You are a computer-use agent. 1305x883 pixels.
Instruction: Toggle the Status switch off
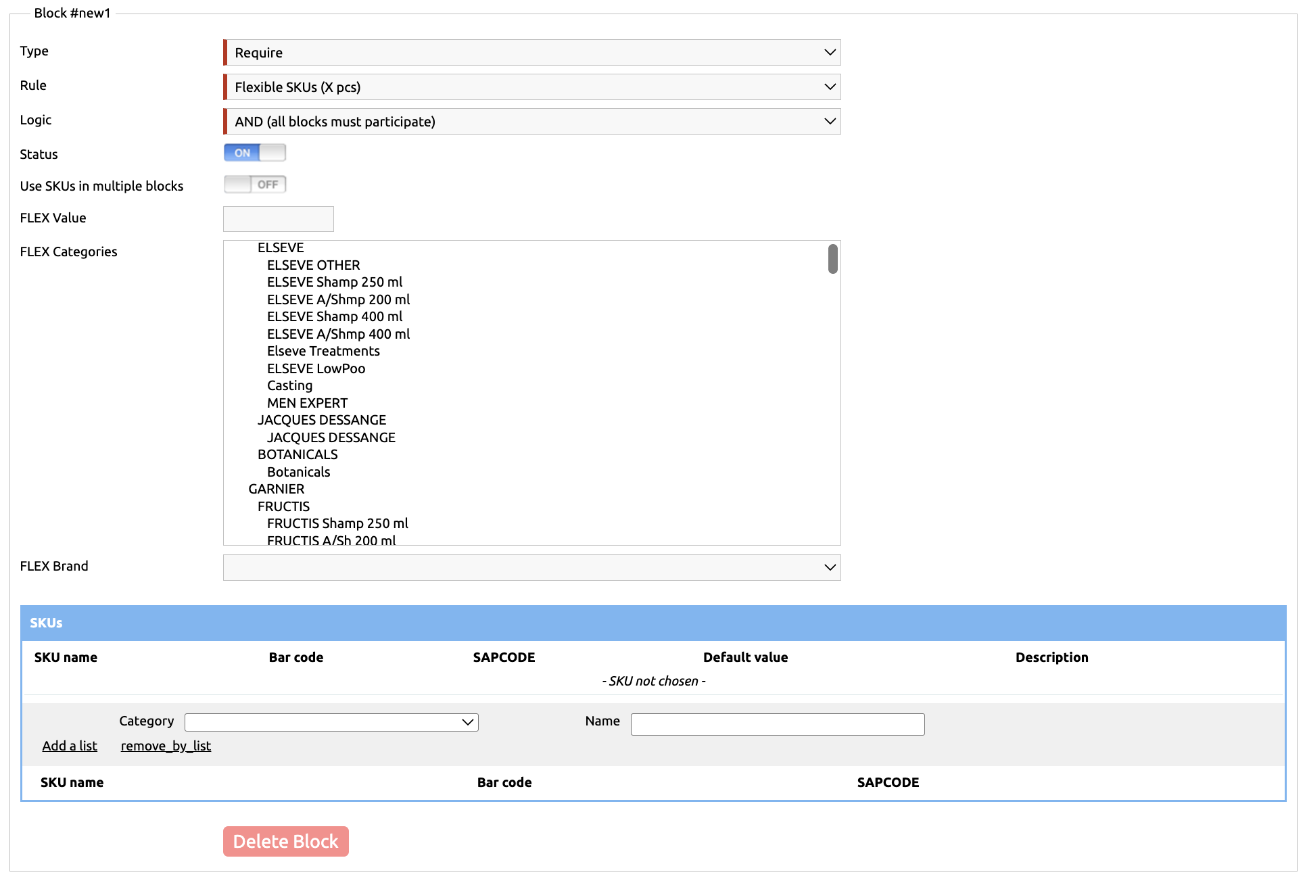point(255,153)
